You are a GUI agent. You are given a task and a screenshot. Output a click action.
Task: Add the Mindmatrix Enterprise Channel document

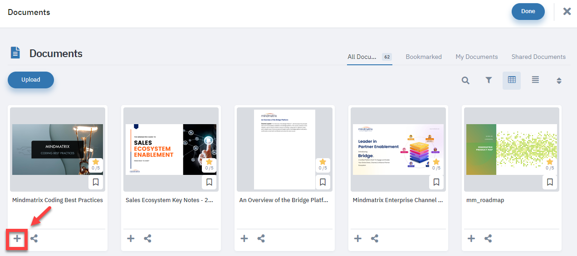(x=357, y=238)
